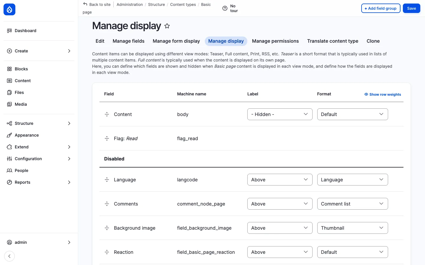Switch to the Manage fields tab

(x=128, y=41)
